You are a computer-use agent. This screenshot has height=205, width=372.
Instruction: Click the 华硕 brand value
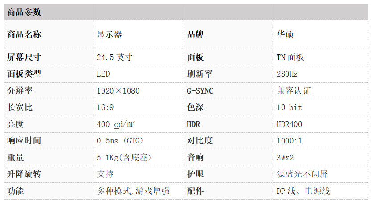285,35
